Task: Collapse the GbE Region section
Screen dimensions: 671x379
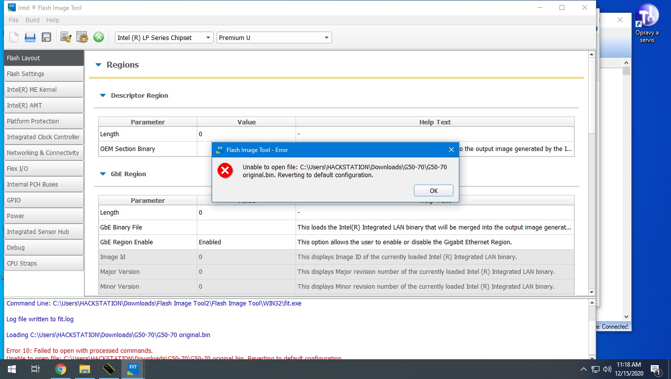Action: (x=103, y=174)
